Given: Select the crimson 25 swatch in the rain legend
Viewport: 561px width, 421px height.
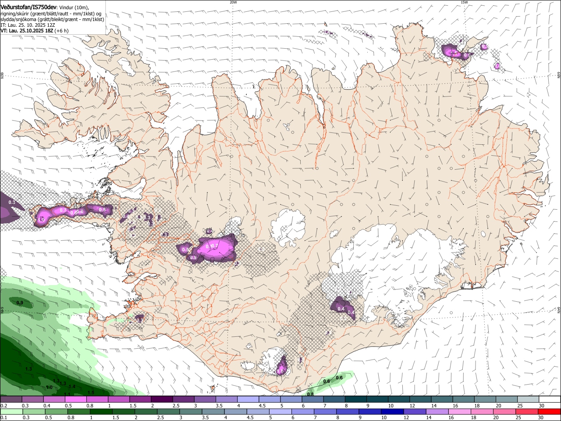Looking at the screenshot, I should point(527,411).
